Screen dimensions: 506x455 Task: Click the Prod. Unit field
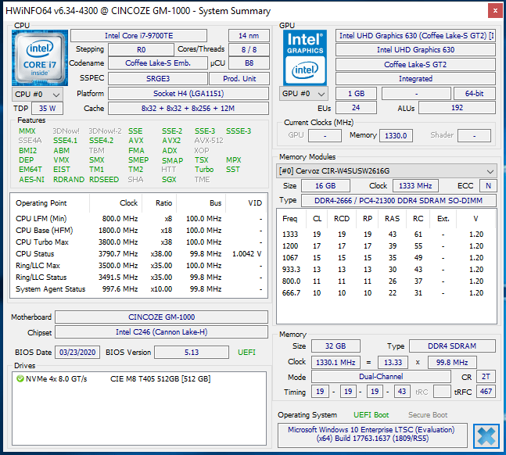tap(239, 78)
